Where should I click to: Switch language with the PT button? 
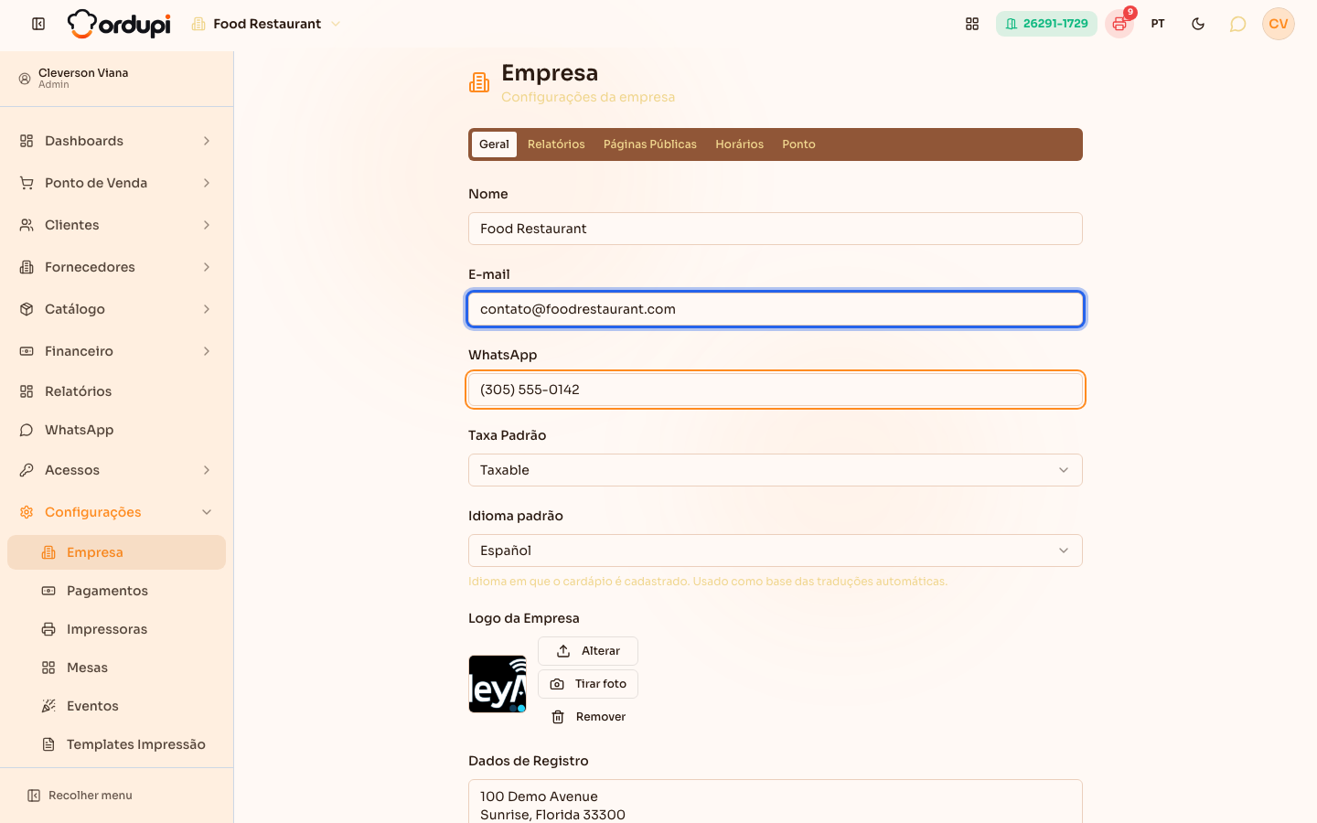click(x=1158, y=24)
